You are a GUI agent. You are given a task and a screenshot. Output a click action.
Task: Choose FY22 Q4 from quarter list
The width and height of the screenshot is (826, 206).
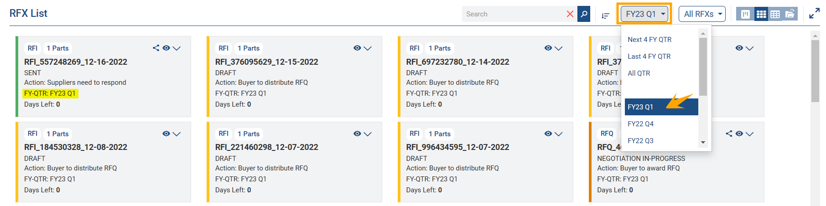(x=640, y=124)
